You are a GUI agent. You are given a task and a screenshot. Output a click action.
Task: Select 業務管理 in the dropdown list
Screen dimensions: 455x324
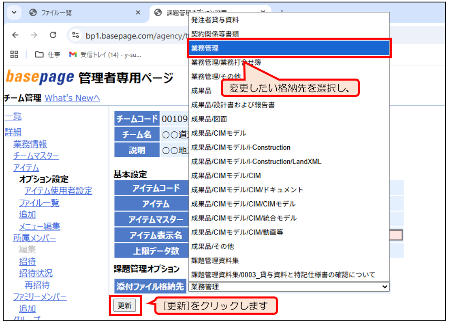[288, 48]
